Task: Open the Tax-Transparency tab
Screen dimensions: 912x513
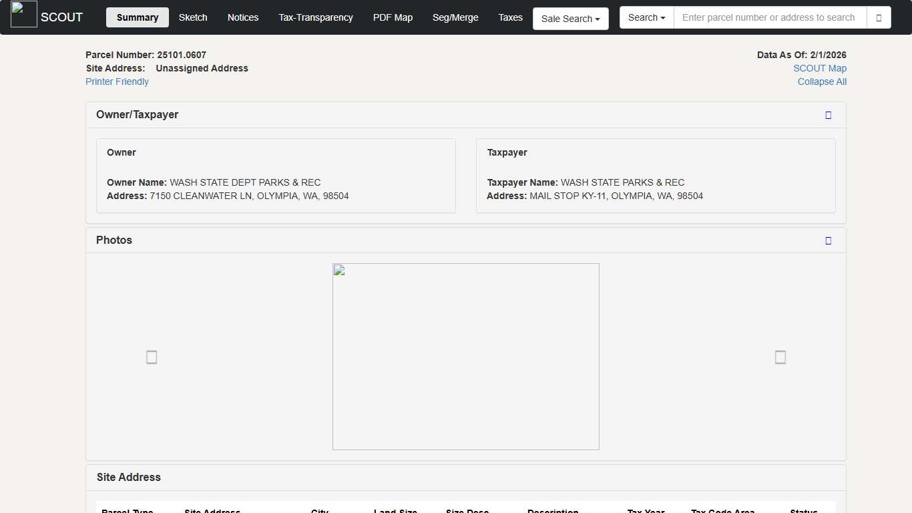Action: pyautogui.click(x=316, y=17)
